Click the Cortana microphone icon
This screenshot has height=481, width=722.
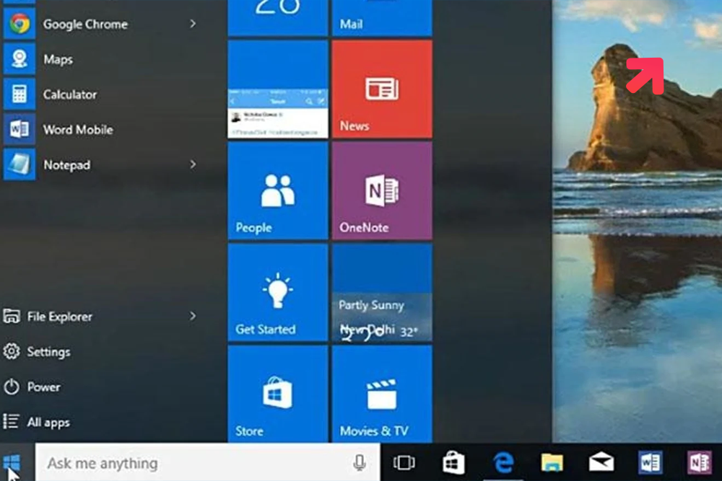pos(359,462)
